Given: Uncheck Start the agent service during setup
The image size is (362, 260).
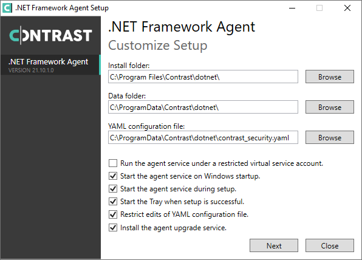Looking at the screenshot, I should 113,189.
